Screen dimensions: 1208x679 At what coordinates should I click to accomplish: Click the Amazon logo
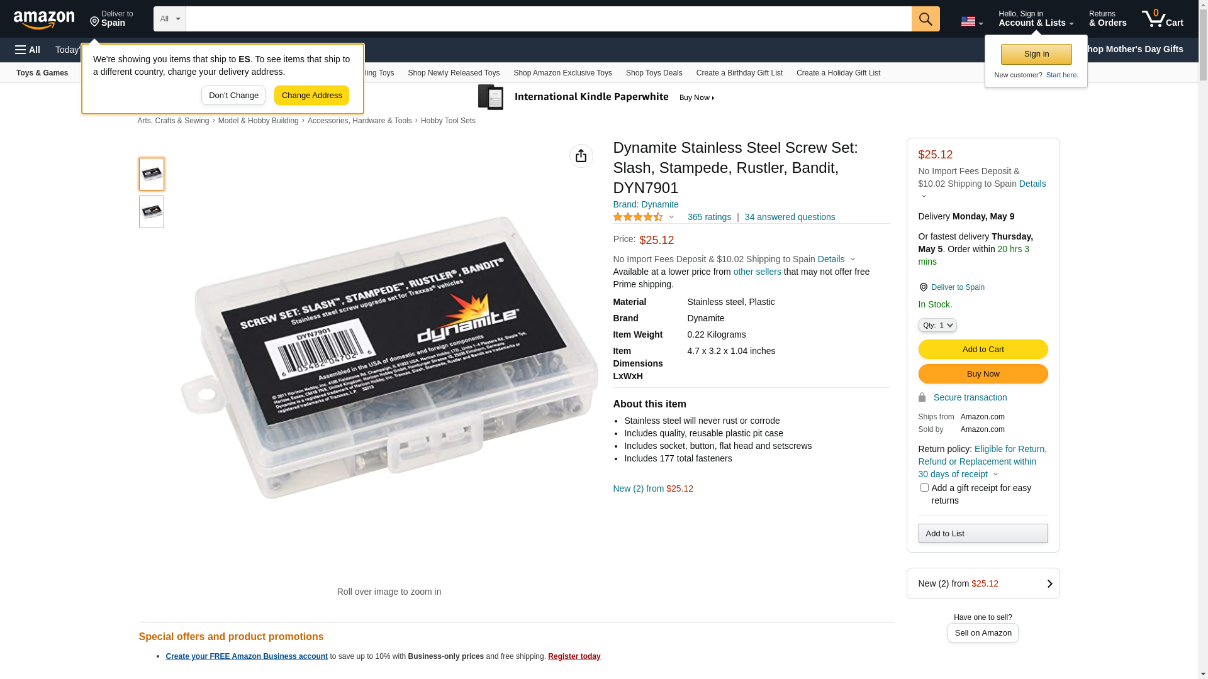pyautogui.click(x=44, y=20)
